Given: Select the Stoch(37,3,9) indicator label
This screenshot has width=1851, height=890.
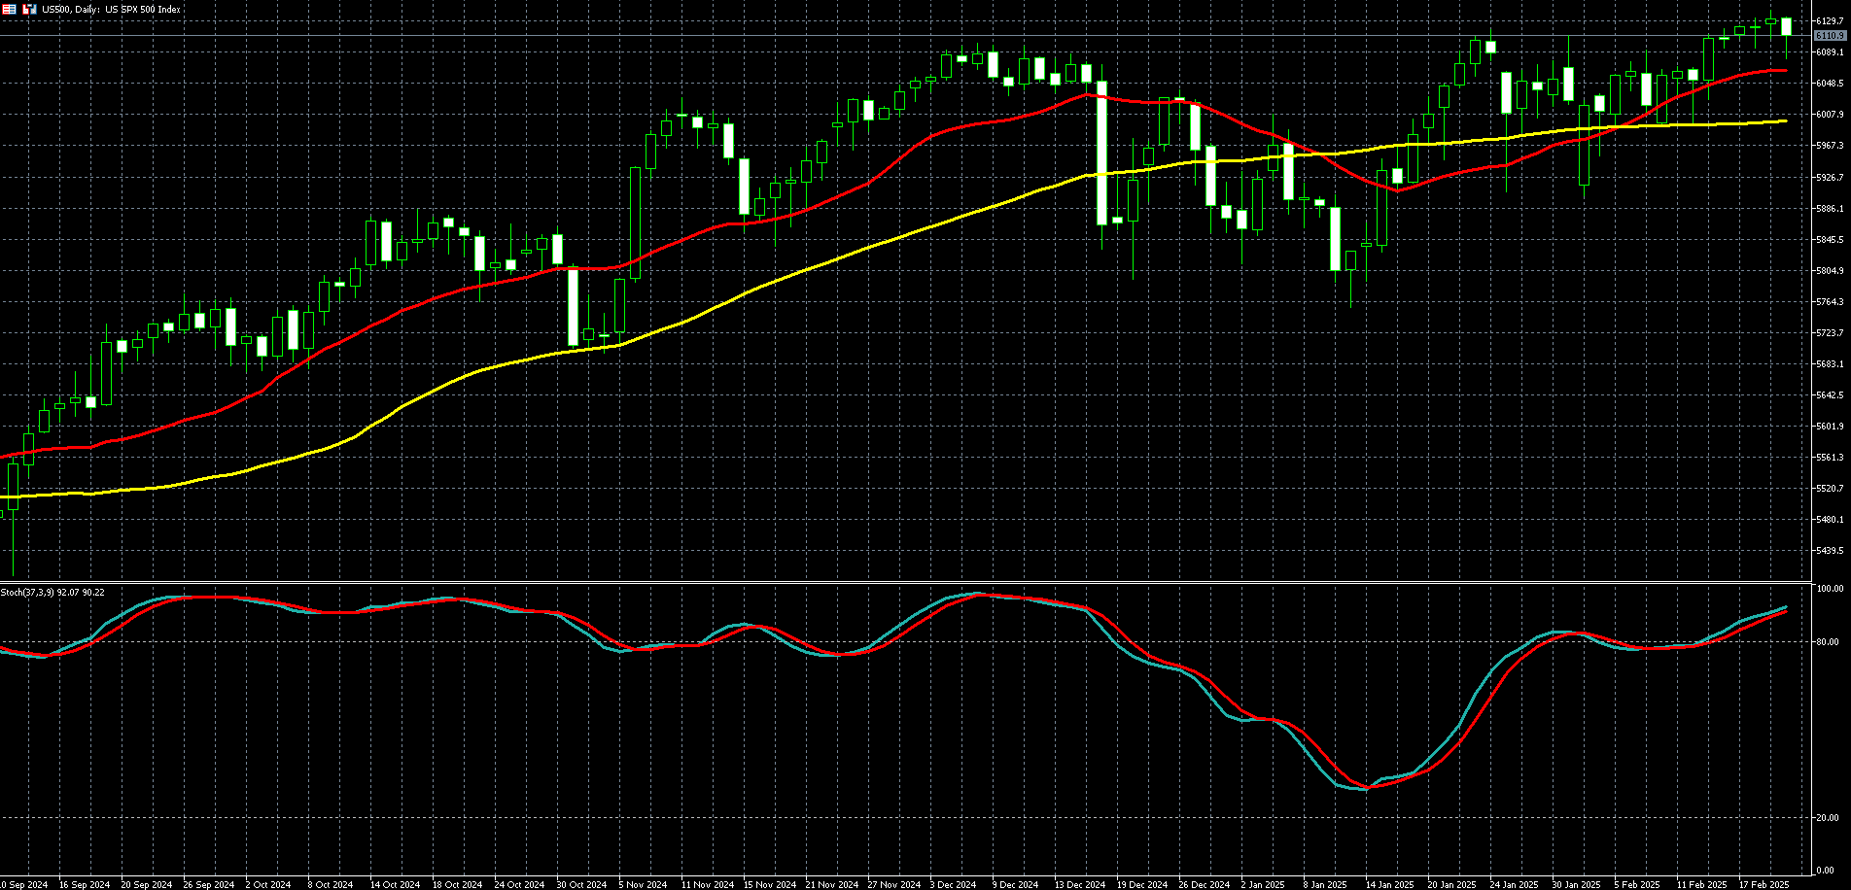Looking at the screenshot, I should [x=52, y=592].
